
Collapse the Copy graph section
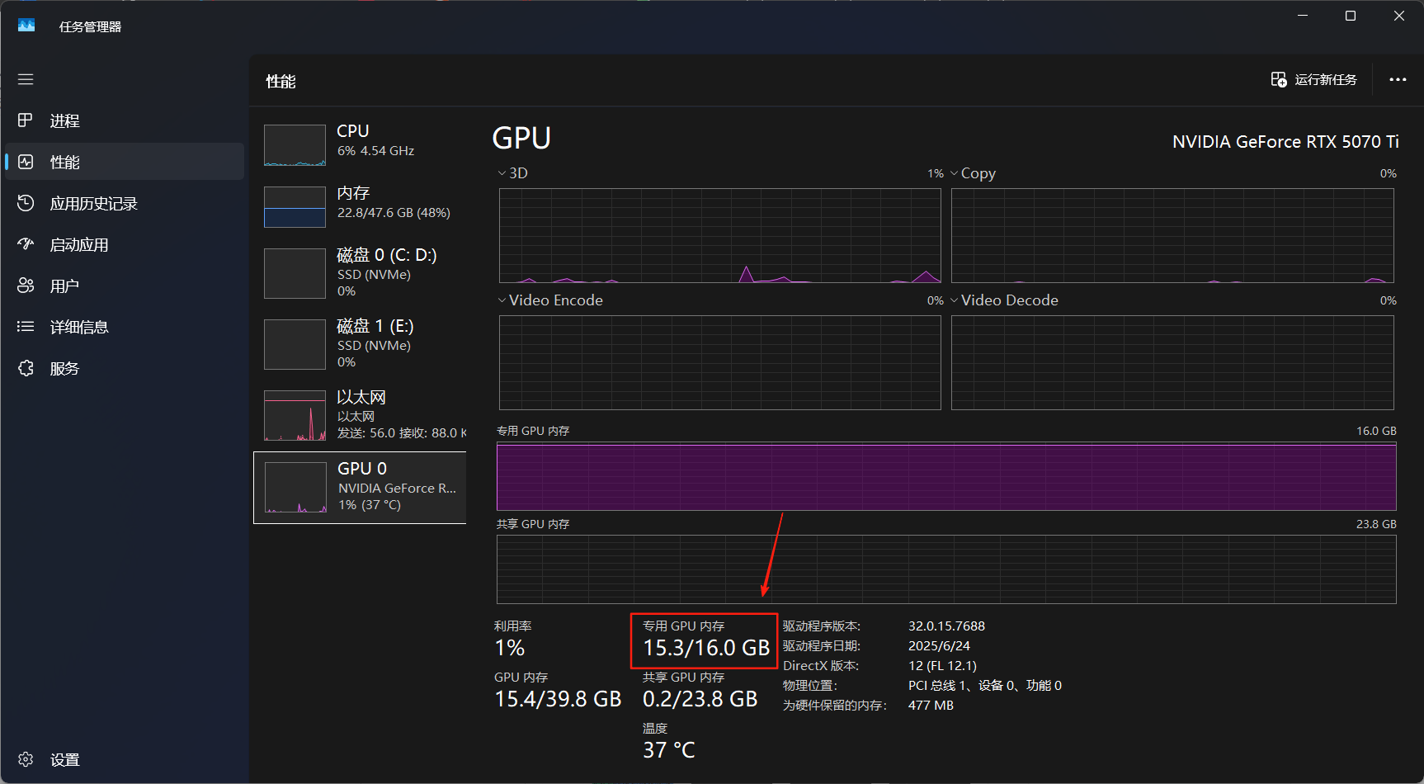click(x=955, y=172)
